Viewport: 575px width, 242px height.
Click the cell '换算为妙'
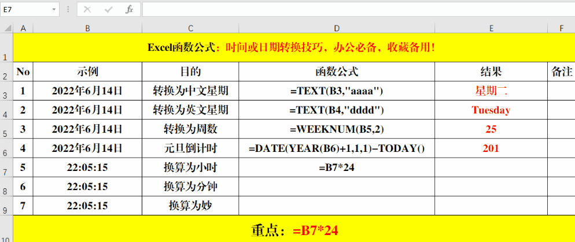tap(190, 206)
